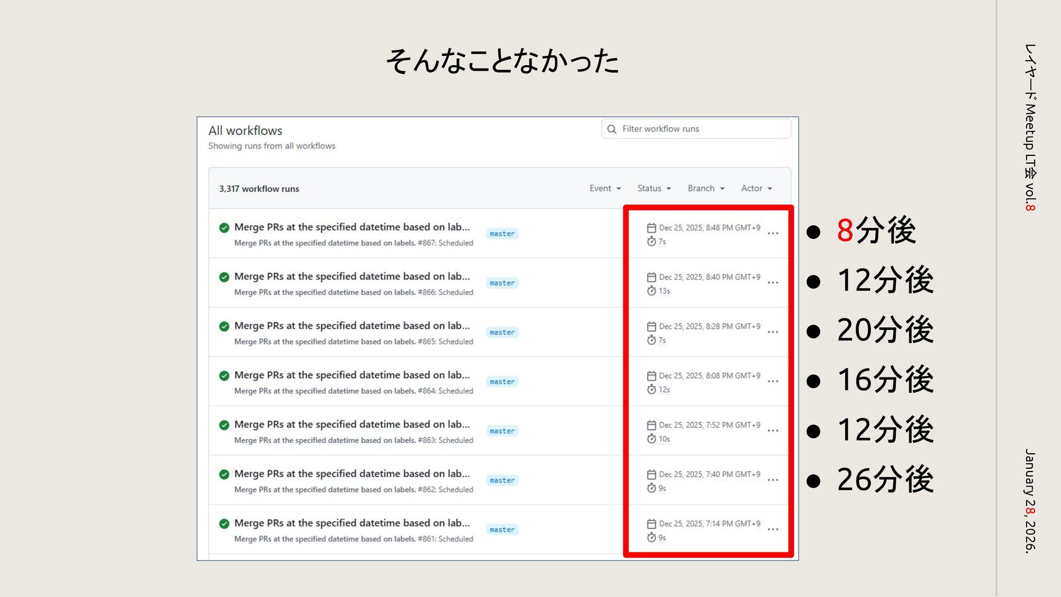
Task: Click master branch label on run #861
Action: point(502,530)
